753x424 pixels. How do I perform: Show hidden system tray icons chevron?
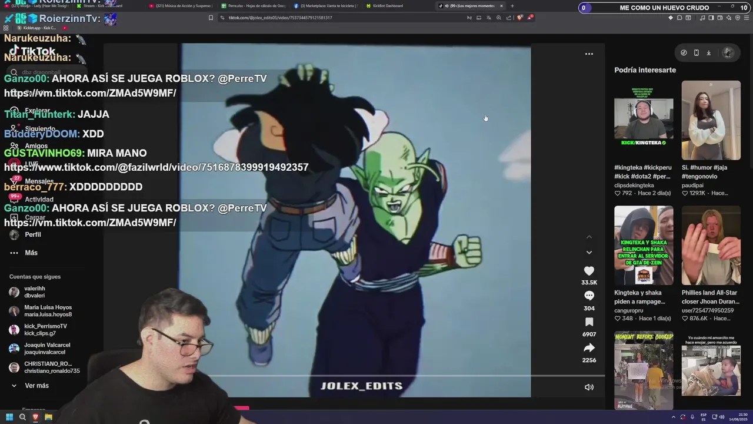point(674,417)
